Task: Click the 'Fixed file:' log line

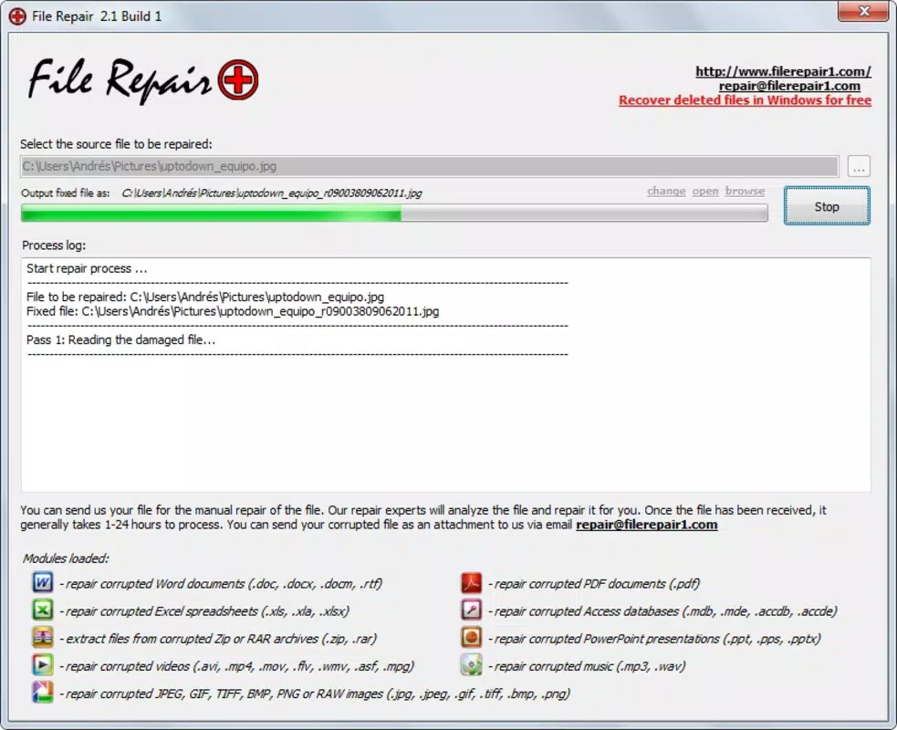Action: 233,311
